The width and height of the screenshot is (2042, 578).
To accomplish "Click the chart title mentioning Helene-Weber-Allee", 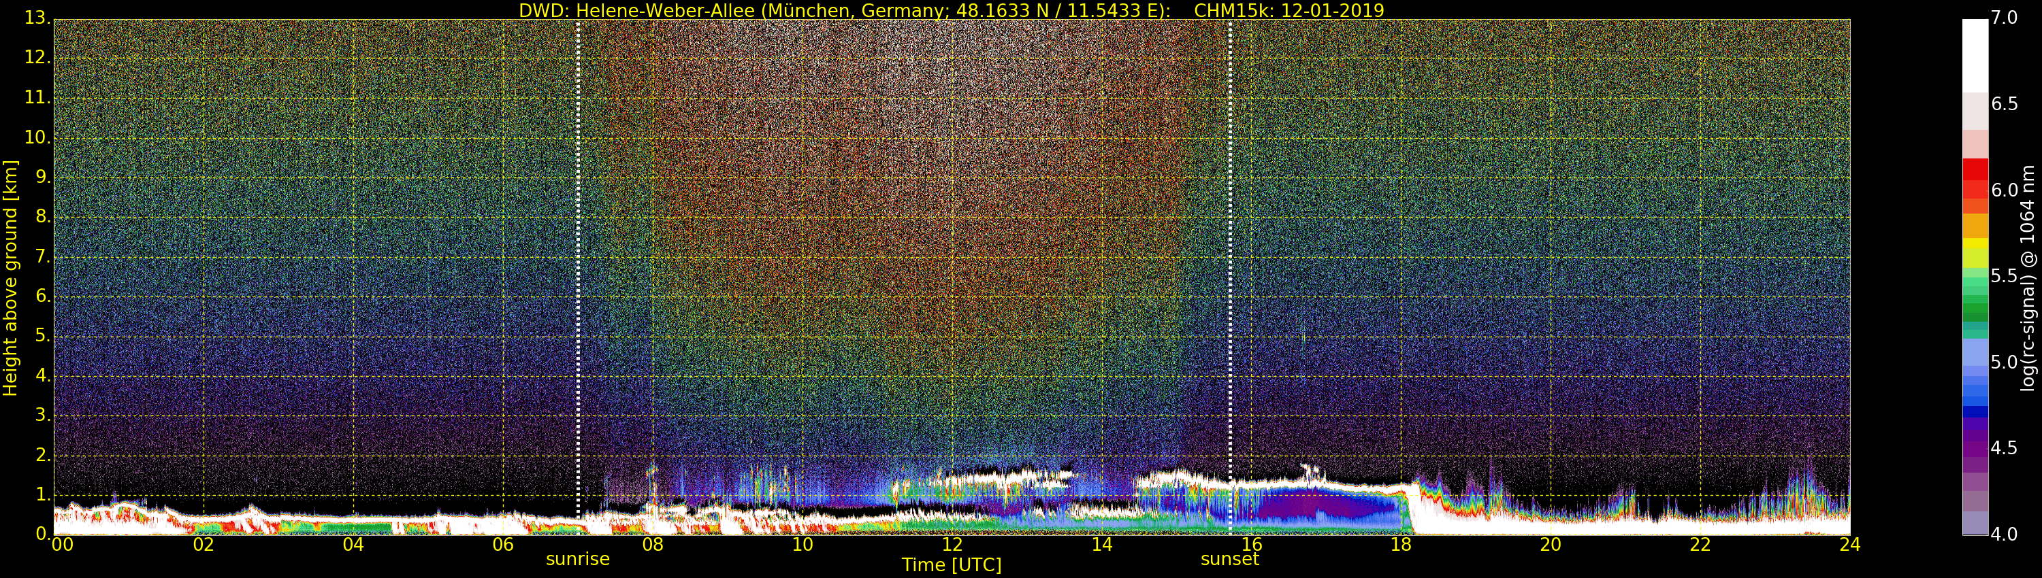I will tap(952, 10).
